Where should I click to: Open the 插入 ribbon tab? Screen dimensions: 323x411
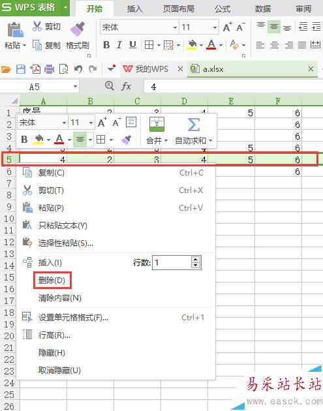[x=135, y=9]
